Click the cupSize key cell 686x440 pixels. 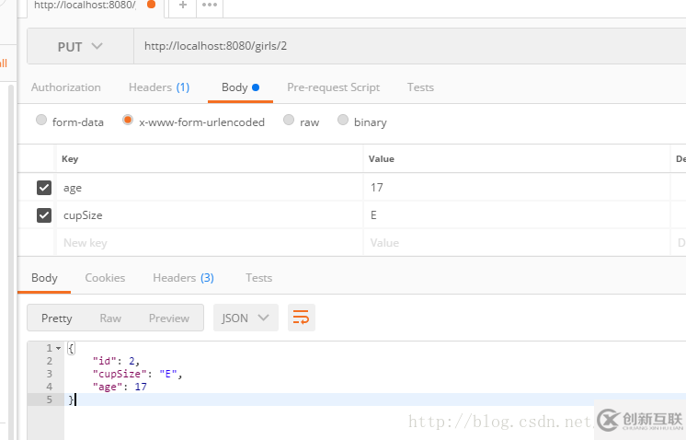coord(210,215)
